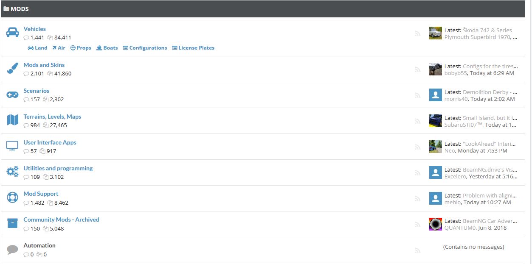Open the MODS category header
This screenshot has height=264, width=532.
tap(20, 8)
